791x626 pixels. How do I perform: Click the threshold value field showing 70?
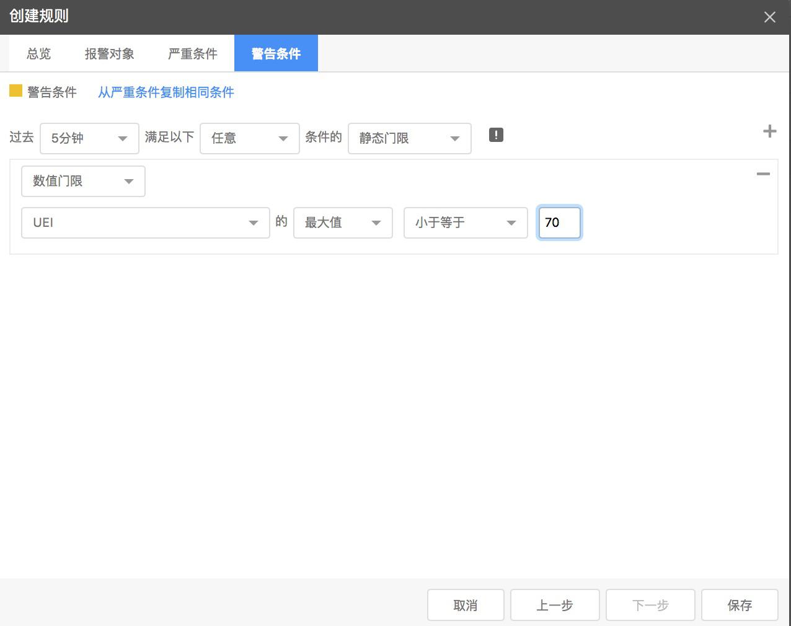pyautogui.click(x=559, y=223)
